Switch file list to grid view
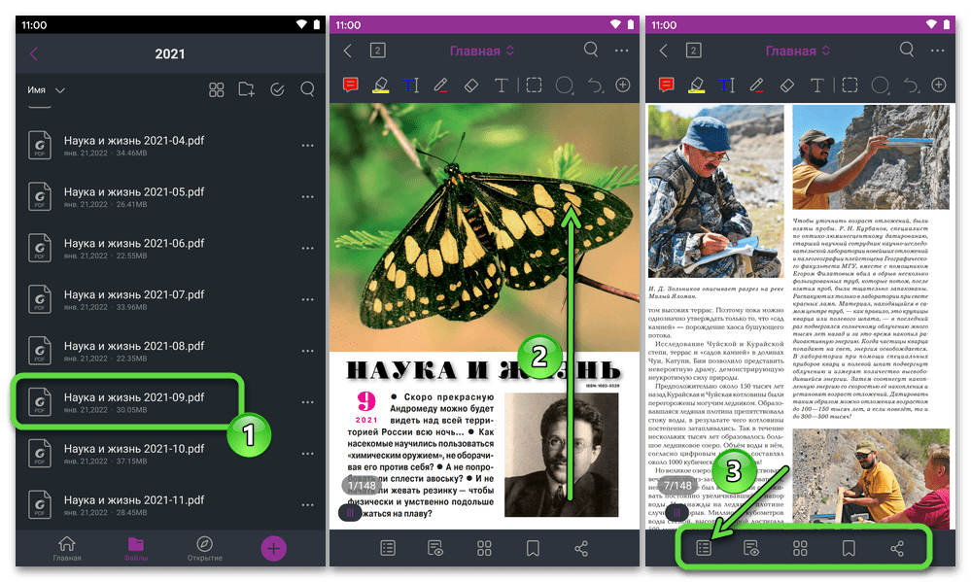This screenshot has height=582, width=971. 216,90
